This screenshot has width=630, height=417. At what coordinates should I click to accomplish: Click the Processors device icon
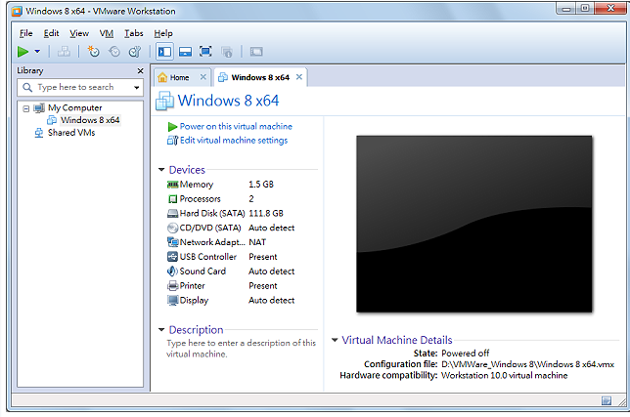click(173, 199)
